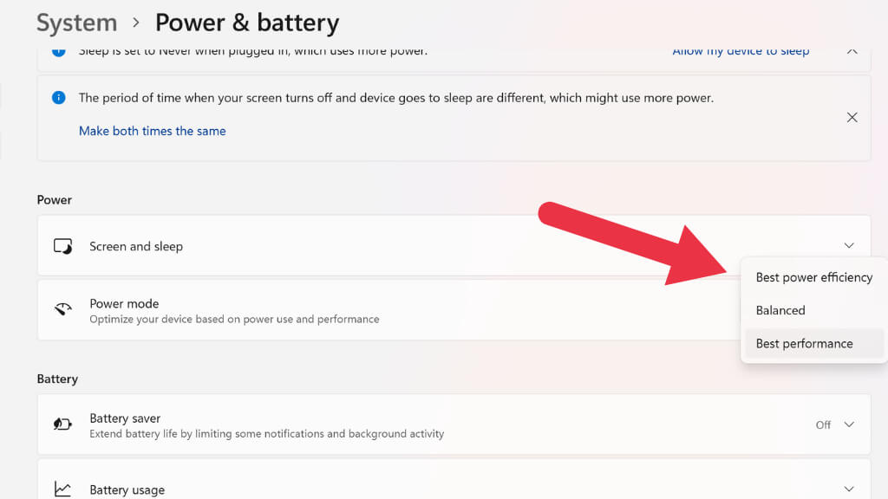
Task: Dismiss the screen and sleep times differ notice
Action: (852, 117)
